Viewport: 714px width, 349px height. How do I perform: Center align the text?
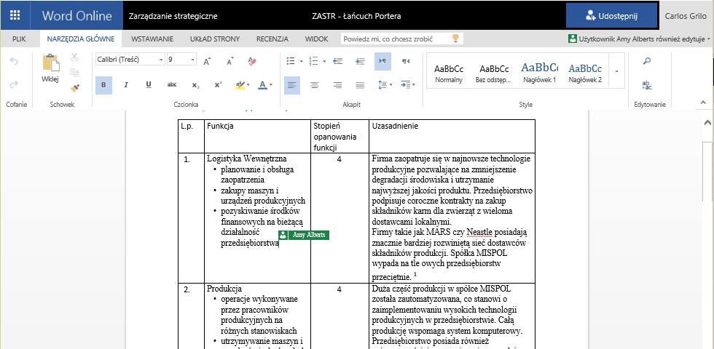point(314,85)
